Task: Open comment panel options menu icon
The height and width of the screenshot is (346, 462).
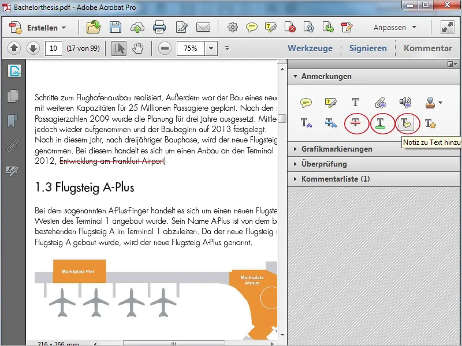Action: tap(452, 64)
